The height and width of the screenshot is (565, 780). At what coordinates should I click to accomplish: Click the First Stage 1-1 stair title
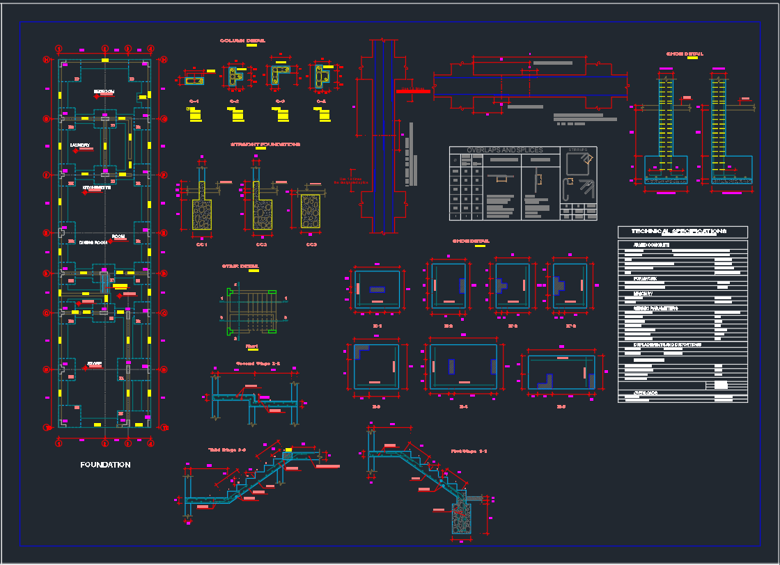click(469, 451)
